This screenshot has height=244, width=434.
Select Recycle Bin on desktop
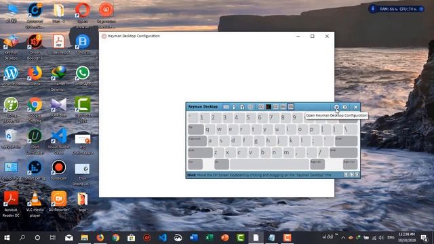pyautogui.click(x=11, y=138)
